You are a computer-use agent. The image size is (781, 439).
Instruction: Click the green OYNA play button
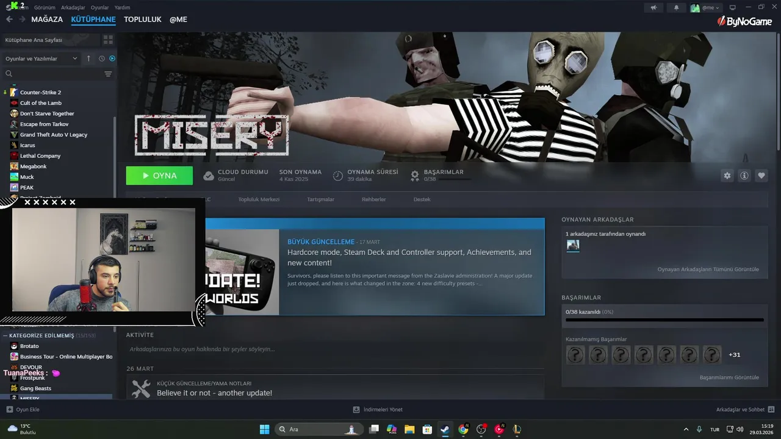coord(159,176)
